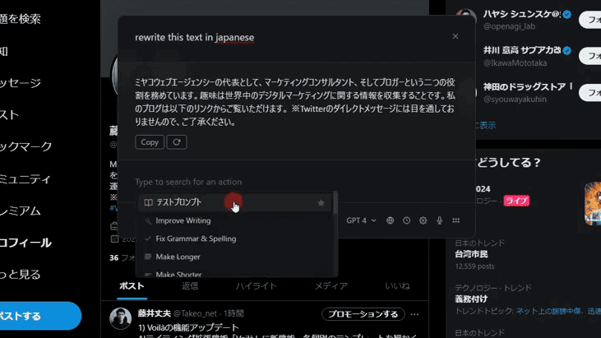The image size is (601, 338).
Task: Toggle the web access globe icon
Action: [390, 220]
